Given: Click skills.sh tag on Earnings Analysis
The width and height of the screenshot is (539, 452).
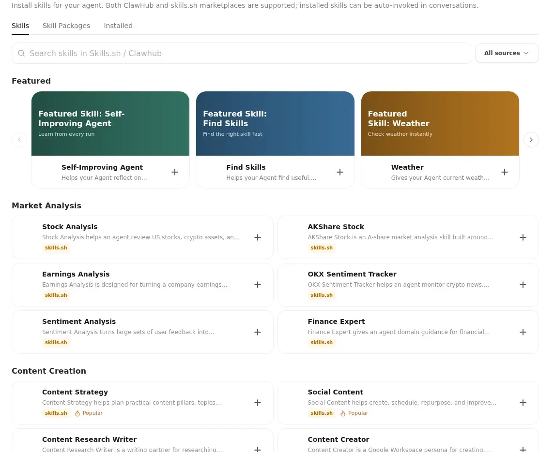Looking at the screenshot, I should click(x=56, y=295).
